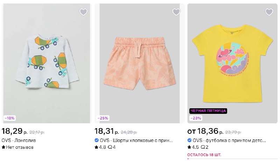The height and width of the screenshot is (161, 280).
Task: Open the reviews comment icon showing 2
Action: (x=205, y=147)
